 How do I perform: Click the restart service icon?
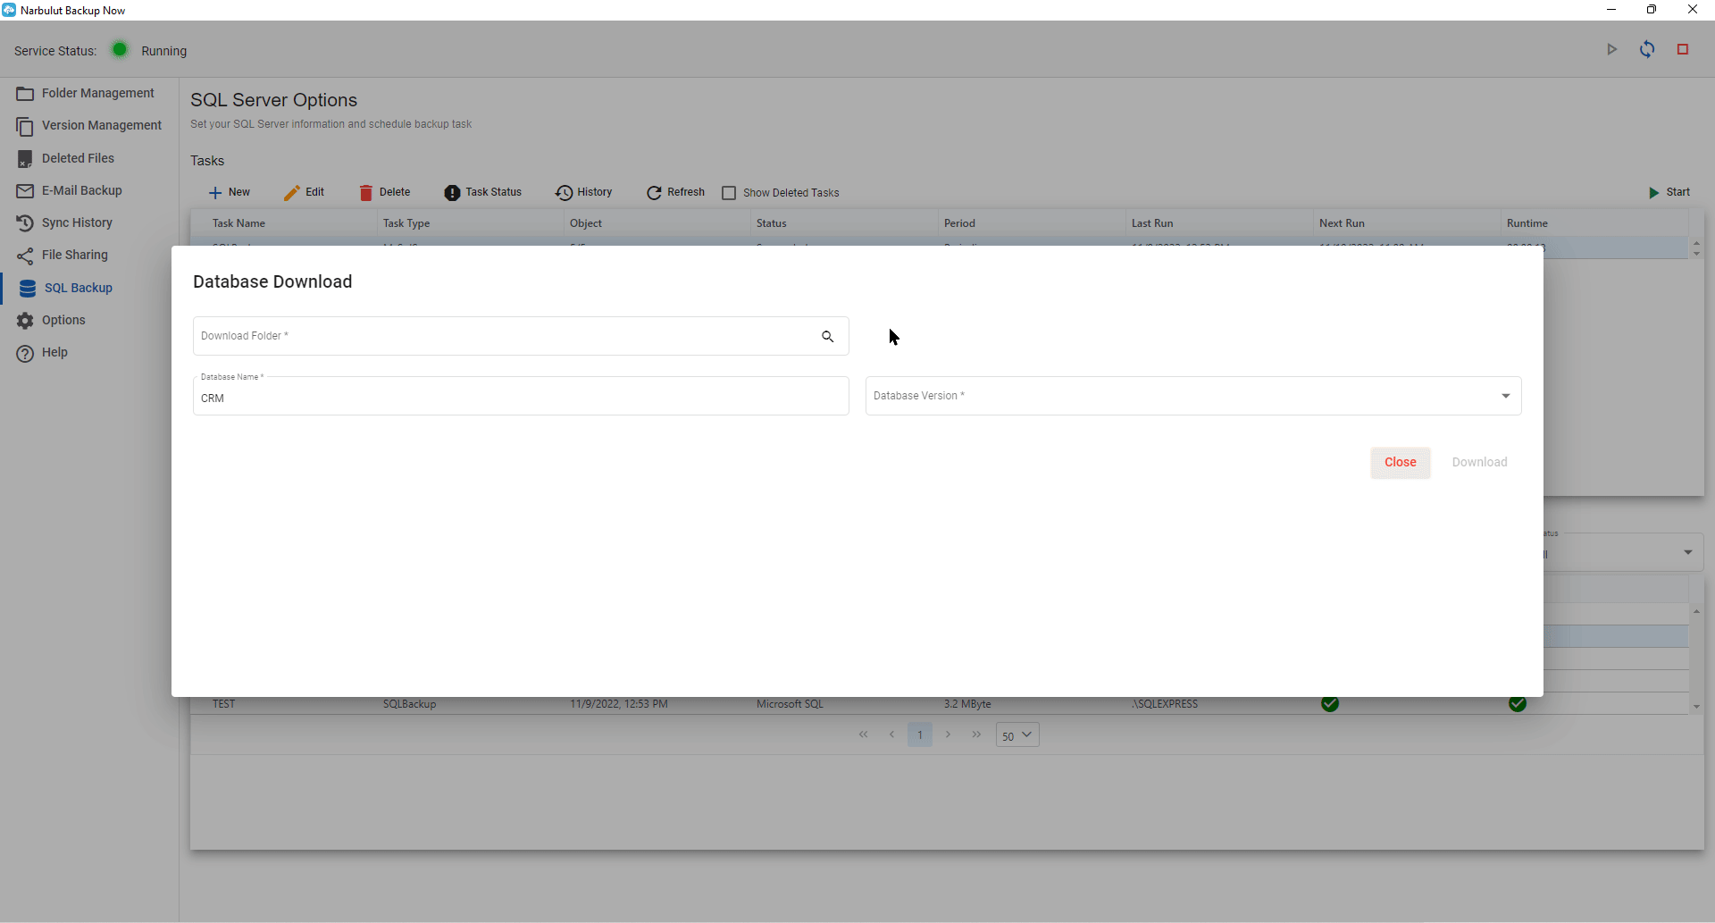click(x=1647, y=49)
